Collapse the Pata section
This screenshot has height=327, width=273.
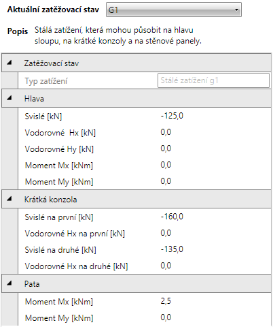9,283
